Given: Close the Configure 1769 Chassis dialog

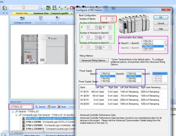Looking at the screenshot, I should pyautogui.click(x=166, y=9).
